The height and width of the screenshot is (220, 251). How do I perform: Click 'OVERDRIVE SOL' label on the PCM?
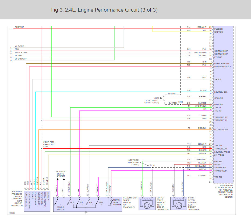pos(222,64)
